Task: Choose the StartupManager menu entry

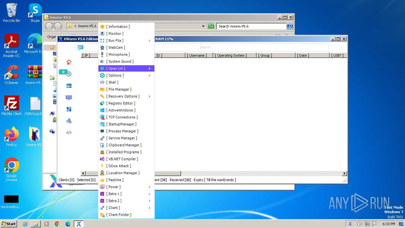Action: pos(126,124)
